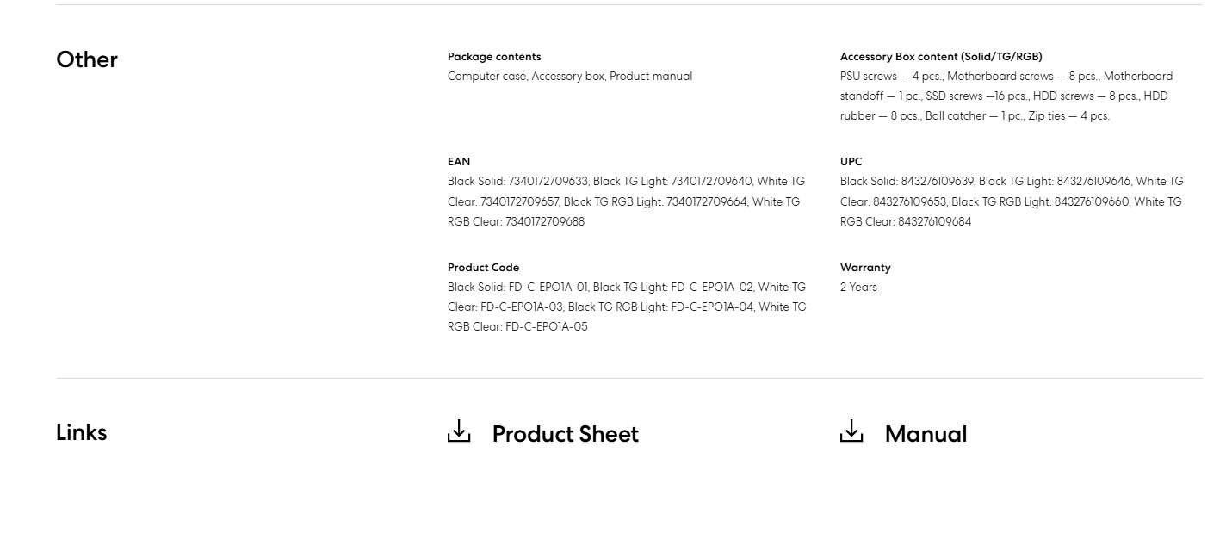Click the Accessory Box content label
1232x539 pixels.
click(x=941, y=57)
